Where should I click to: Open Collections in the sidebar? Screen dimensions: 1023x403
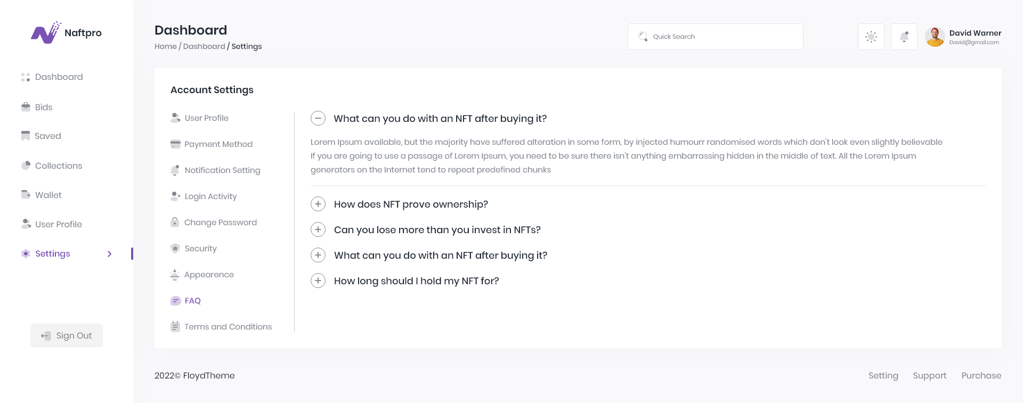click(x=58, y=166)
